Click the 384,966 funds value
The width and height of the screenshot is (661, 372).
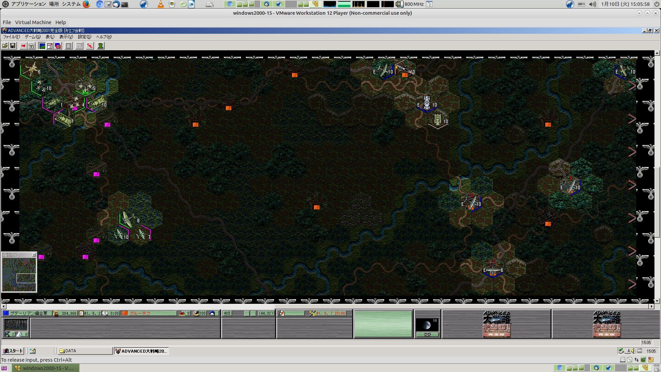pyautogui.click(x=69, y=313)
